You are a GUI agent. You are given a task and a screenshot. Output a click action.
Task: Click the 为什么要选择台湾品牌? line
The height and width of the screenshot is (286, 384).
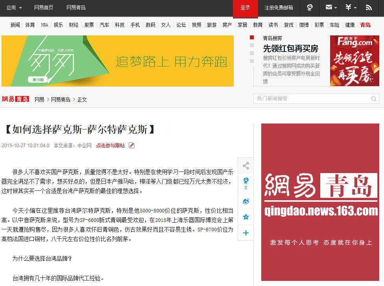(x=42, y=258)
